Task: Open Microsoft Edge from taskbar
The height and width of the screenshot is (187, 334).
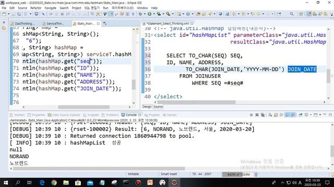Action: 42,182
